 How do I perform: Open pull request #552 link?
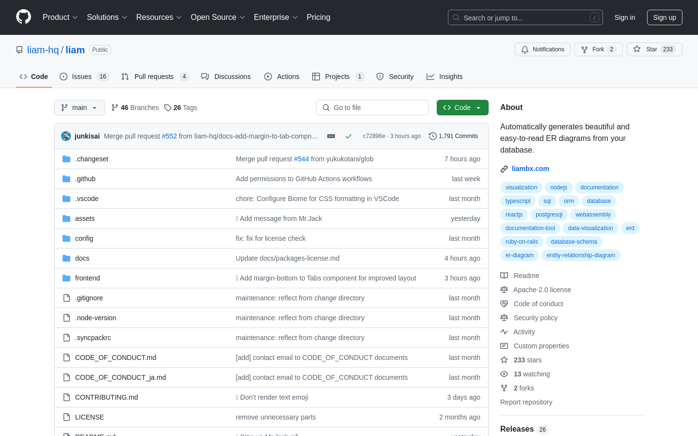[169, 136]
